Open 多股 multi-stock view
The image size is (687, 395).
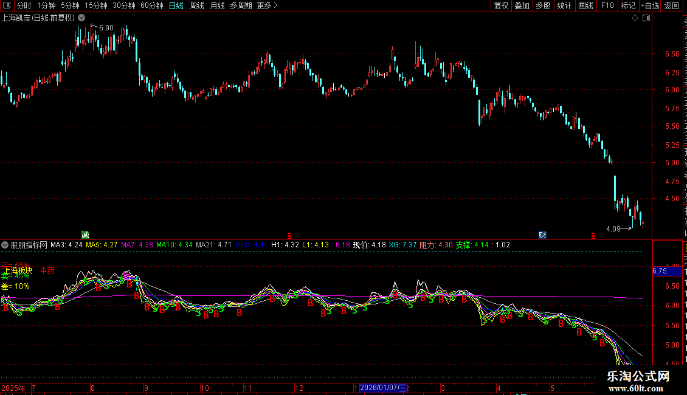[543, 5]
